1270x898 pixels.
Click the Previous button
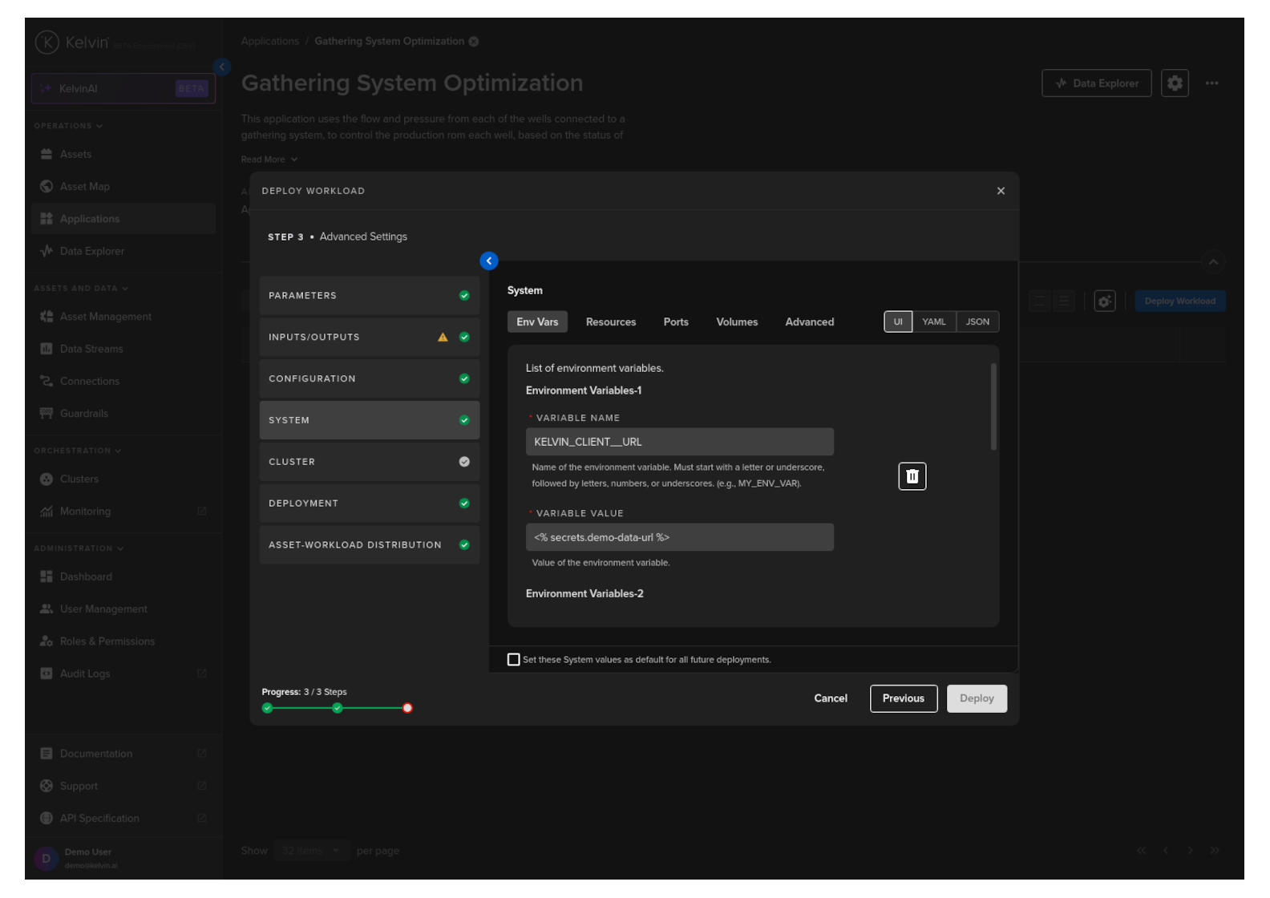(903, 698)
